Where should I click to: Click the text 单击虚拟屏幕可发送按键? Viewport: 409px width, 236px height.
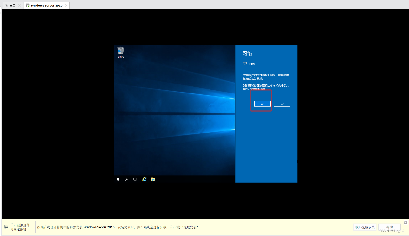(20, 227)
